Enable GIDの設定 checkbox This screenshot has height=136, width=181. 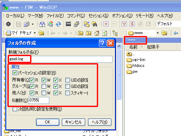[x=67, y=86]
